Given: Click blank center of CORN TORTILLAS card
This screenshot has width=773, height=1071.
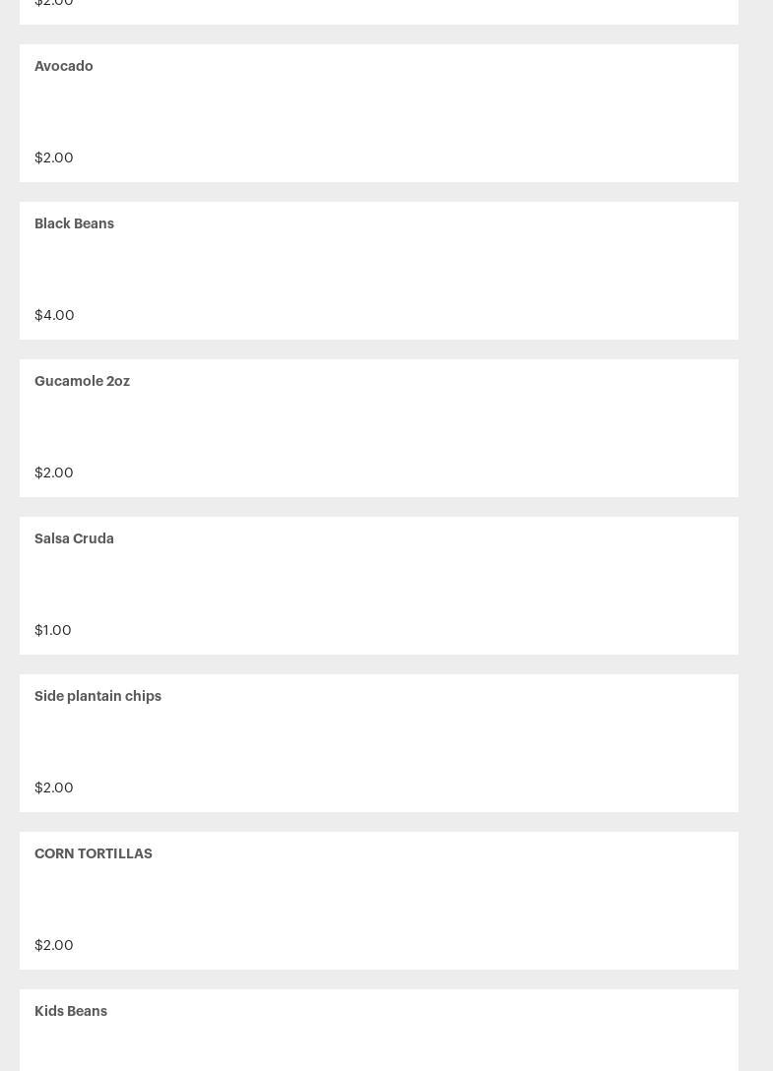Looking at the screenshot, I should tap(379, 901).
